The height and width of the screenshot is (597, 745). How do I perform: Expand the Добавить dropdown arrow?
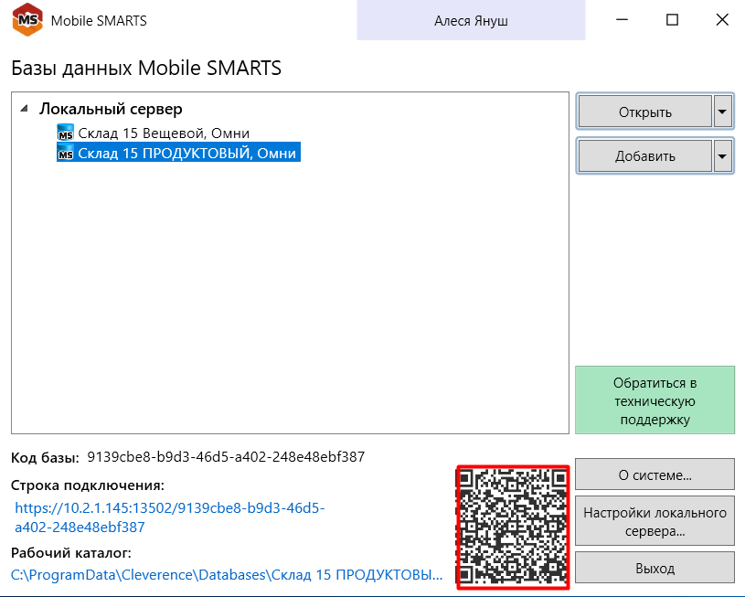[723, 156]
